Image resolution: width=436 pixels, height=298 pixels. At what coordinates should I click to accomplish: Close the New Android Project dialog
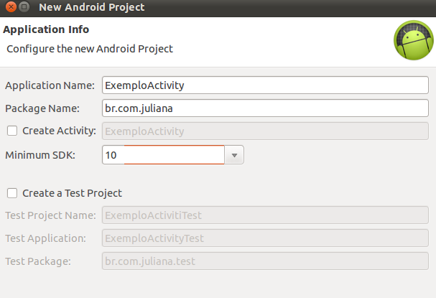(11, 7)
